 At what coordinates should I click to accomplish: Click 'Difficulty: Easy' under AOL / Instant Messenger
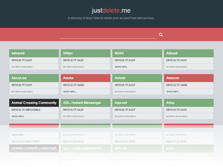click(74, 110)
